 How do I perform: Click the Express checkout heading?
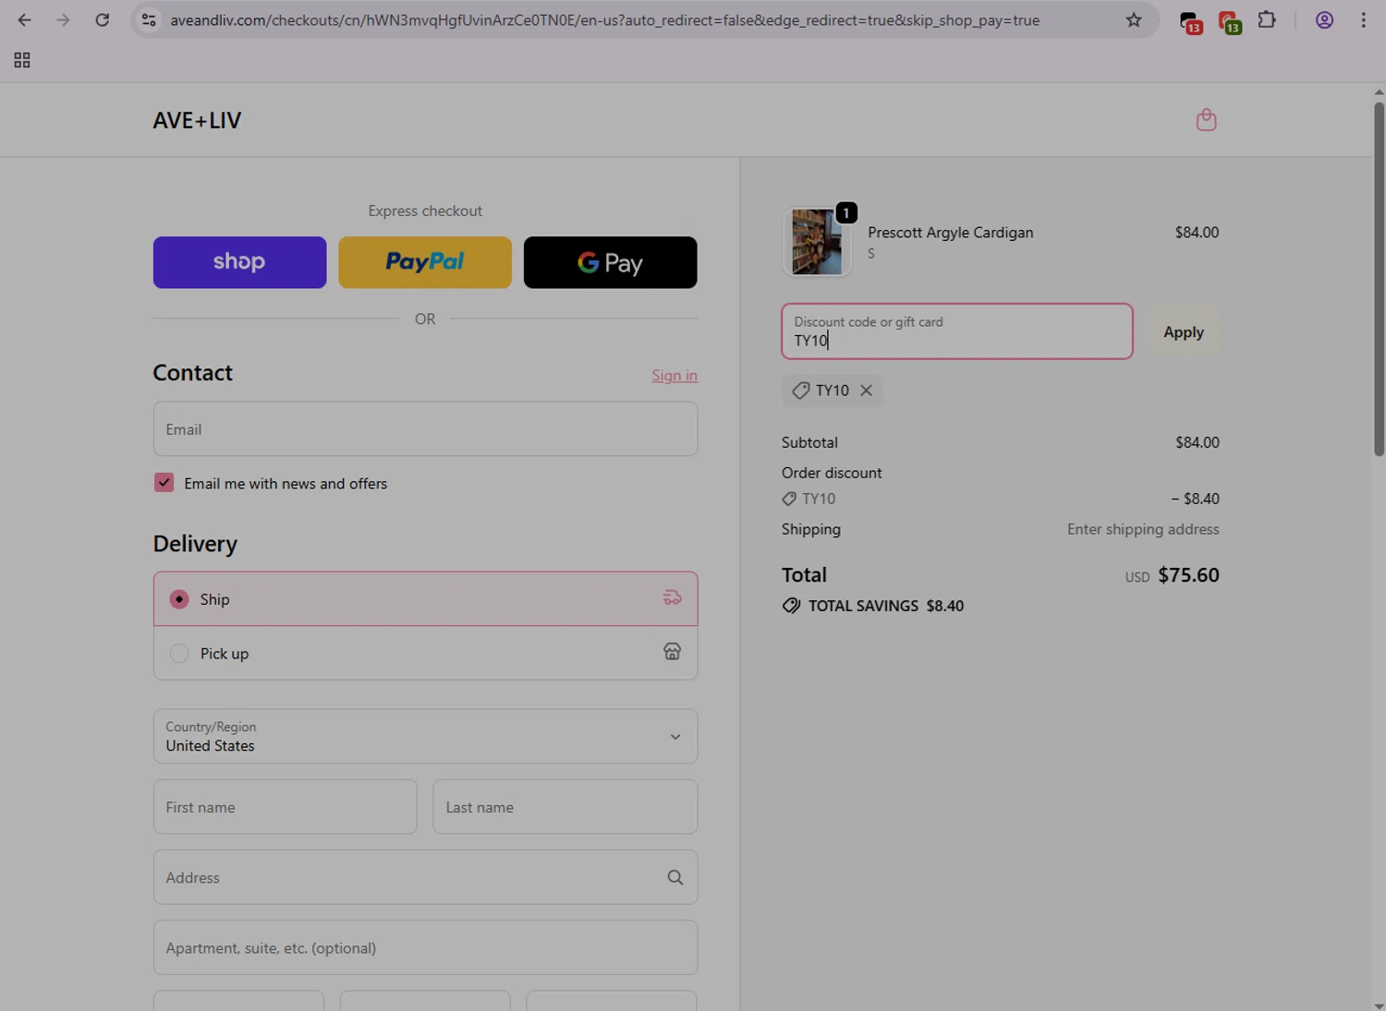(x=425, y=211)
